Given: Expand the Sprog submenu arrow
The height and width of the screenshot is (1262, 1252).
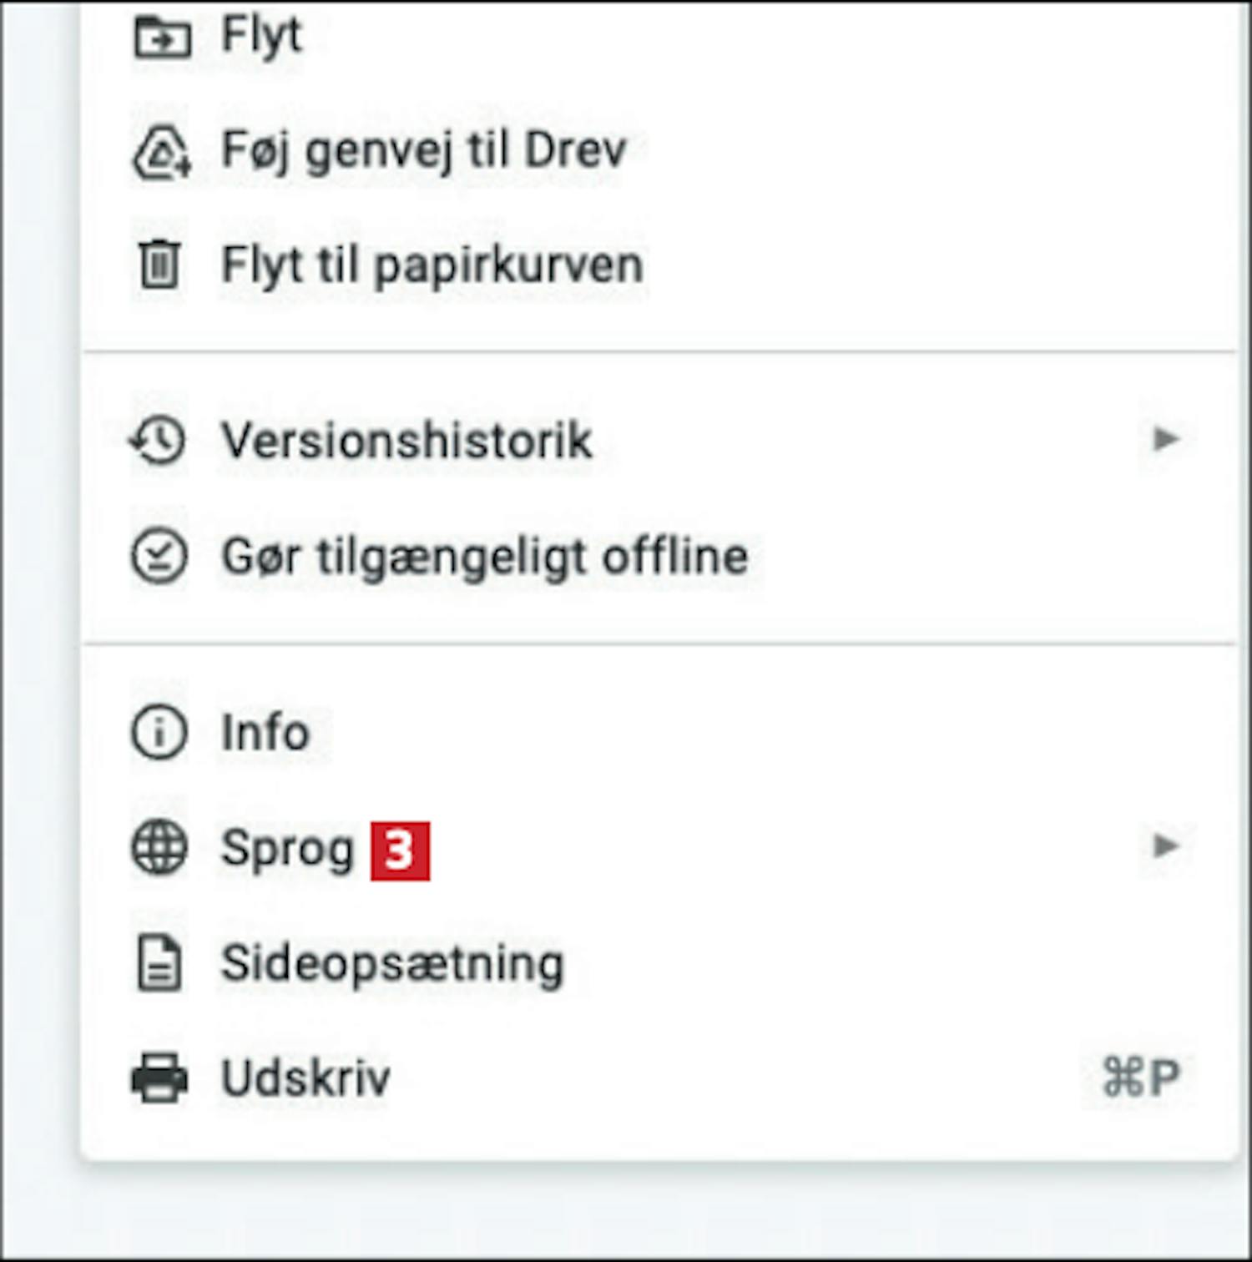Looking at the screenshot, I should click(1165, 846).
